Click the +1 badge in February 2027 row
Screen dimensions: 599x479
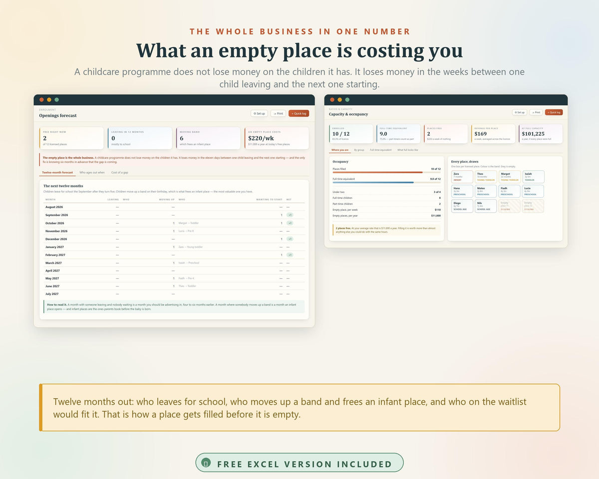coord(290,255)
